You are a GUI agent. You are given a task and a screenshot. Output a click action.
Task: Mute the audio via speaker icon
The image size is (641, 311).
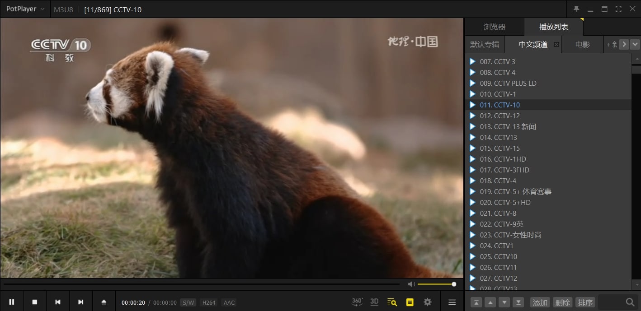411,284
